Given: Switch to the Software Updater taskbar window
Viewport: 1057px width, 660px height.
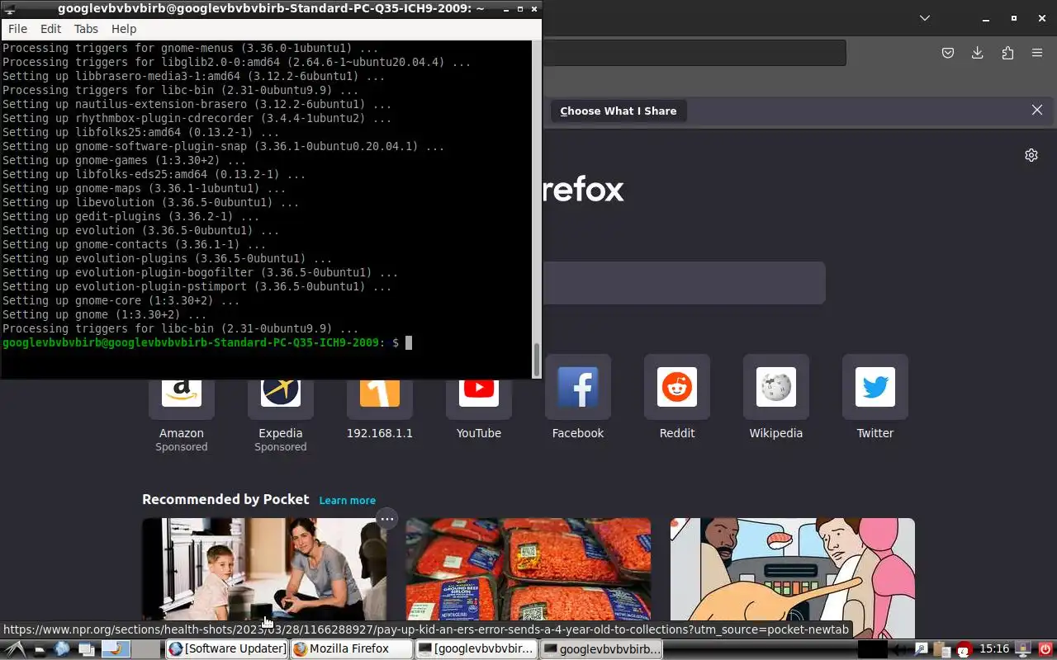Looking at the screenshot, I should point(227,649).
